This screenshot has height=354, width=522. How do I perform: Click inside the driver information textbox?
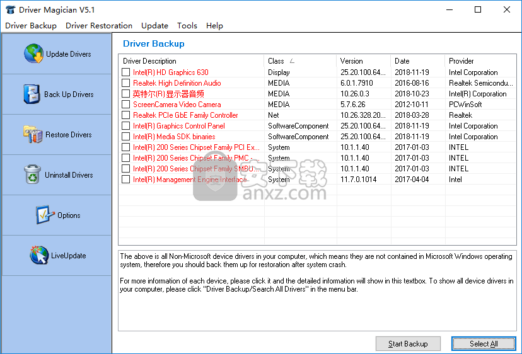pyautogui.click(x=317, y=290)
